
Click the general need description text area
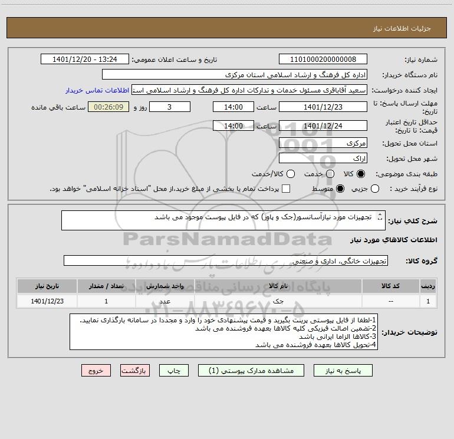tap(223, 220)
